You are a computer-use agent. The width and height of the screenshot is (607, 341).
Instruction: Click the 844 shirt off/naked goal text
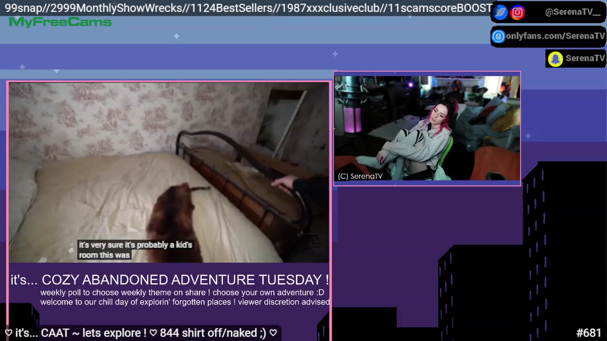point(213,333)
